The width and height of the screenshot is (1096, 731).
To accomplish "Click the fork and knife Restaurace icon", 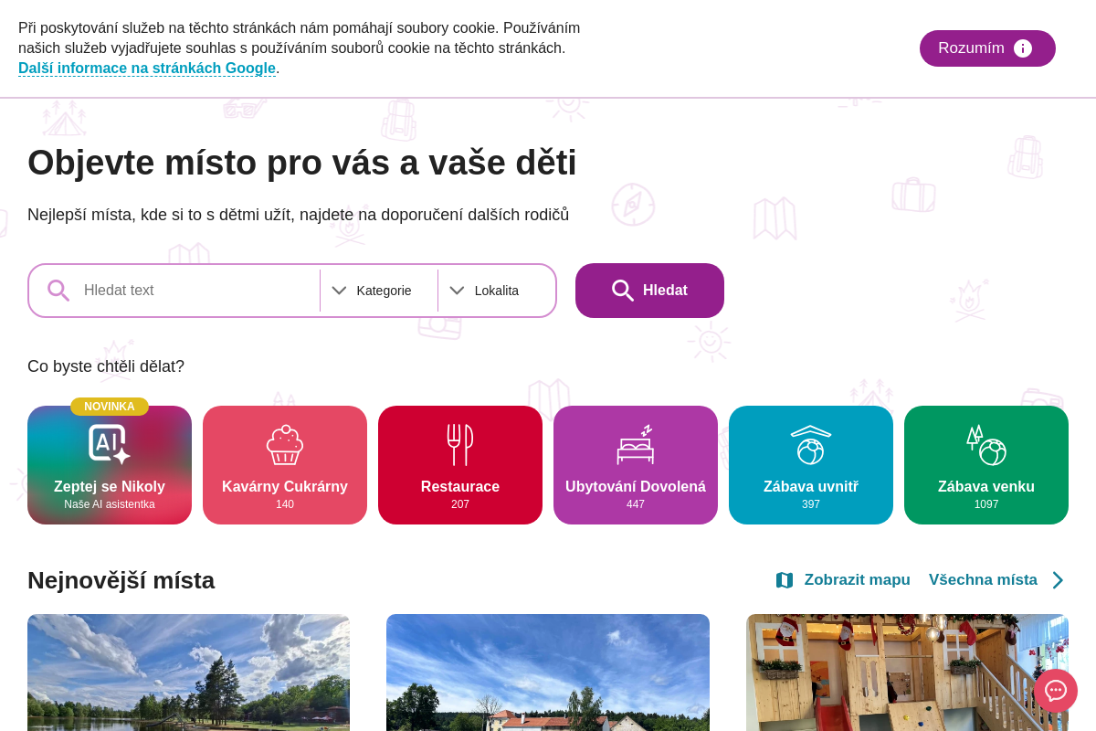I will 460,445.
